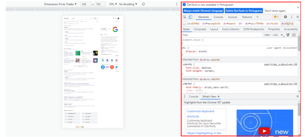The width and height of the screenshot is (305, 137).
Task: Click the Styles Filter input field
Action: coord(222,35)
